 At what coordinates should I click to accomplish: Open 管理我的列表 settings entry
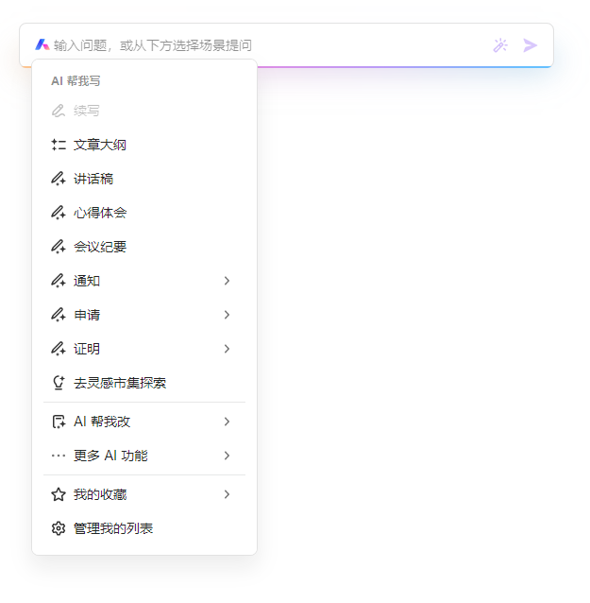(144, 528)
